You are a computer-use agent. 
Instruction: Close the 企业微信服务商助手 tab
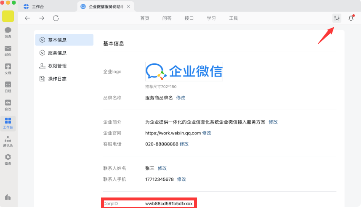coord(128,7)
